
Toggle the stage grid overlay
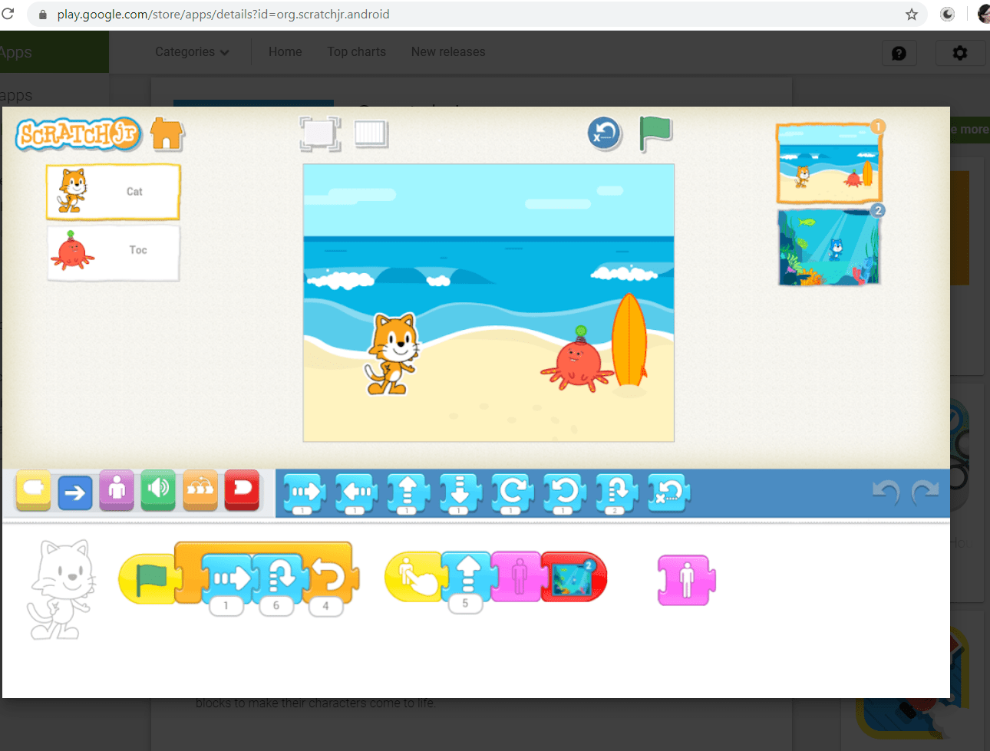point(371,133)
